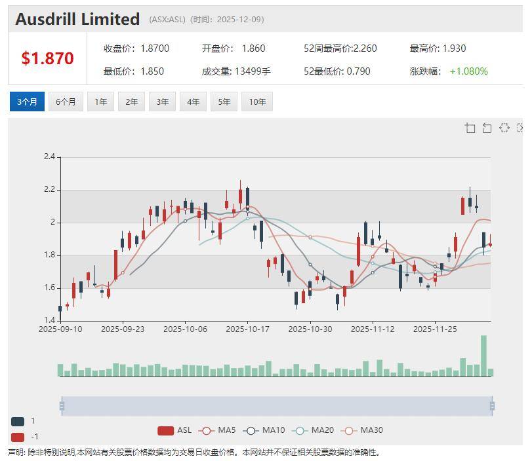Select the 1年 time range tab
Screen dimensions: 532x461
pyautogui.click(x=100, y=101)
